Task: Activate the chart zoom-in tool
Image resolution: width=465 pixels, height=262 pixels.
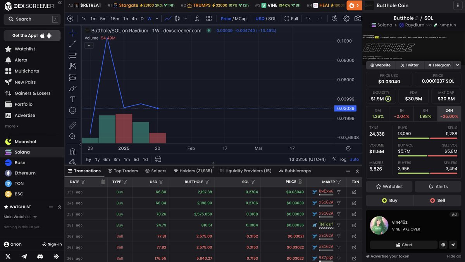Action: pyautogui.click(x=72, y=136)
